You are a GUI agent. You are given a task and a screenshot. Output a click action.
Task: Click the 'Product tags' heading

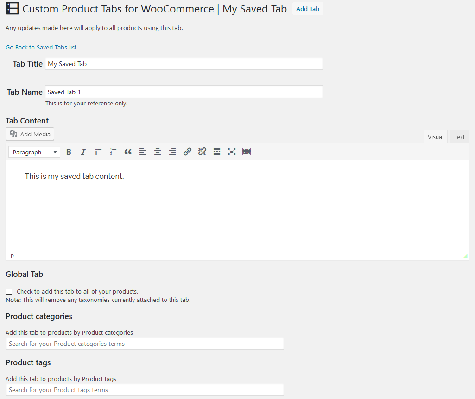[x=28, y=362]
